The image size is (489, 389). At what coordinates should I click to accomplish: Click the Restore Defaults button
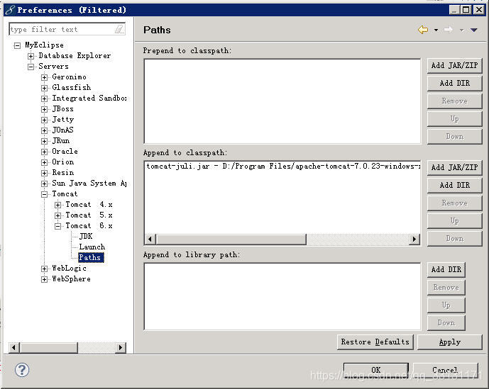pos(375,342)
